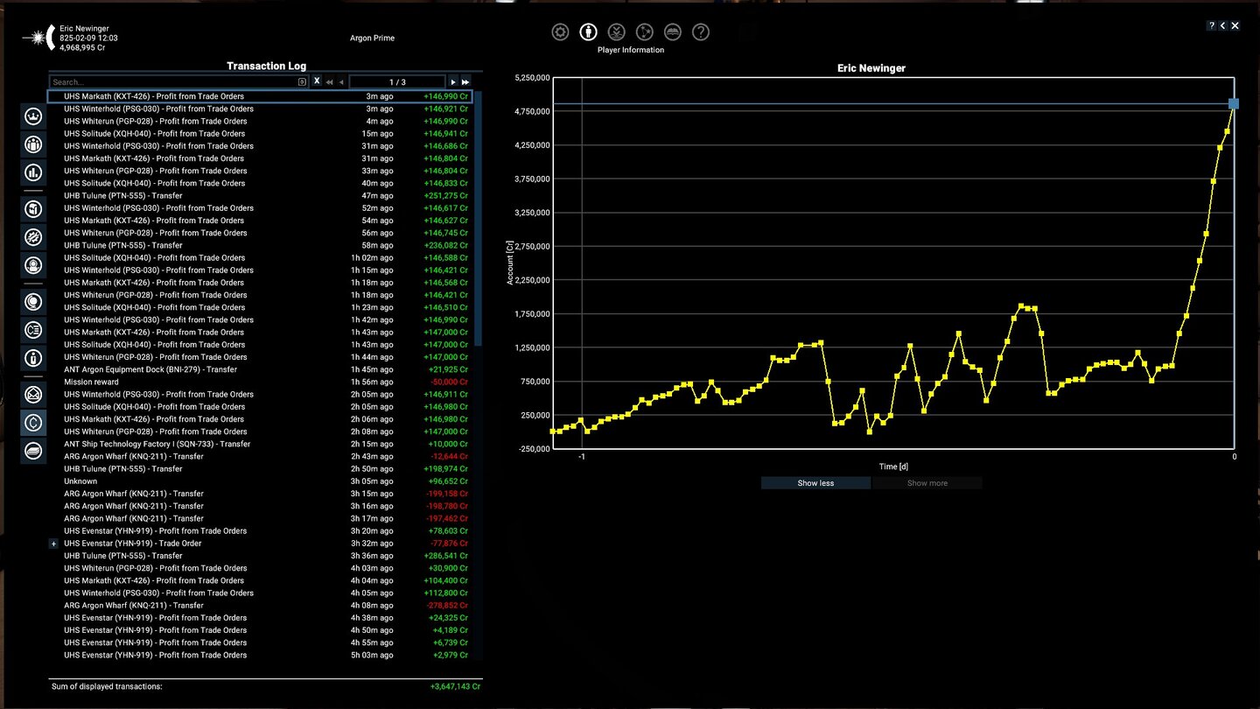The image size is (1260, 709).
Task: Click the player logo icon beside Eric Newinger
Action: [x=38, y=39]
